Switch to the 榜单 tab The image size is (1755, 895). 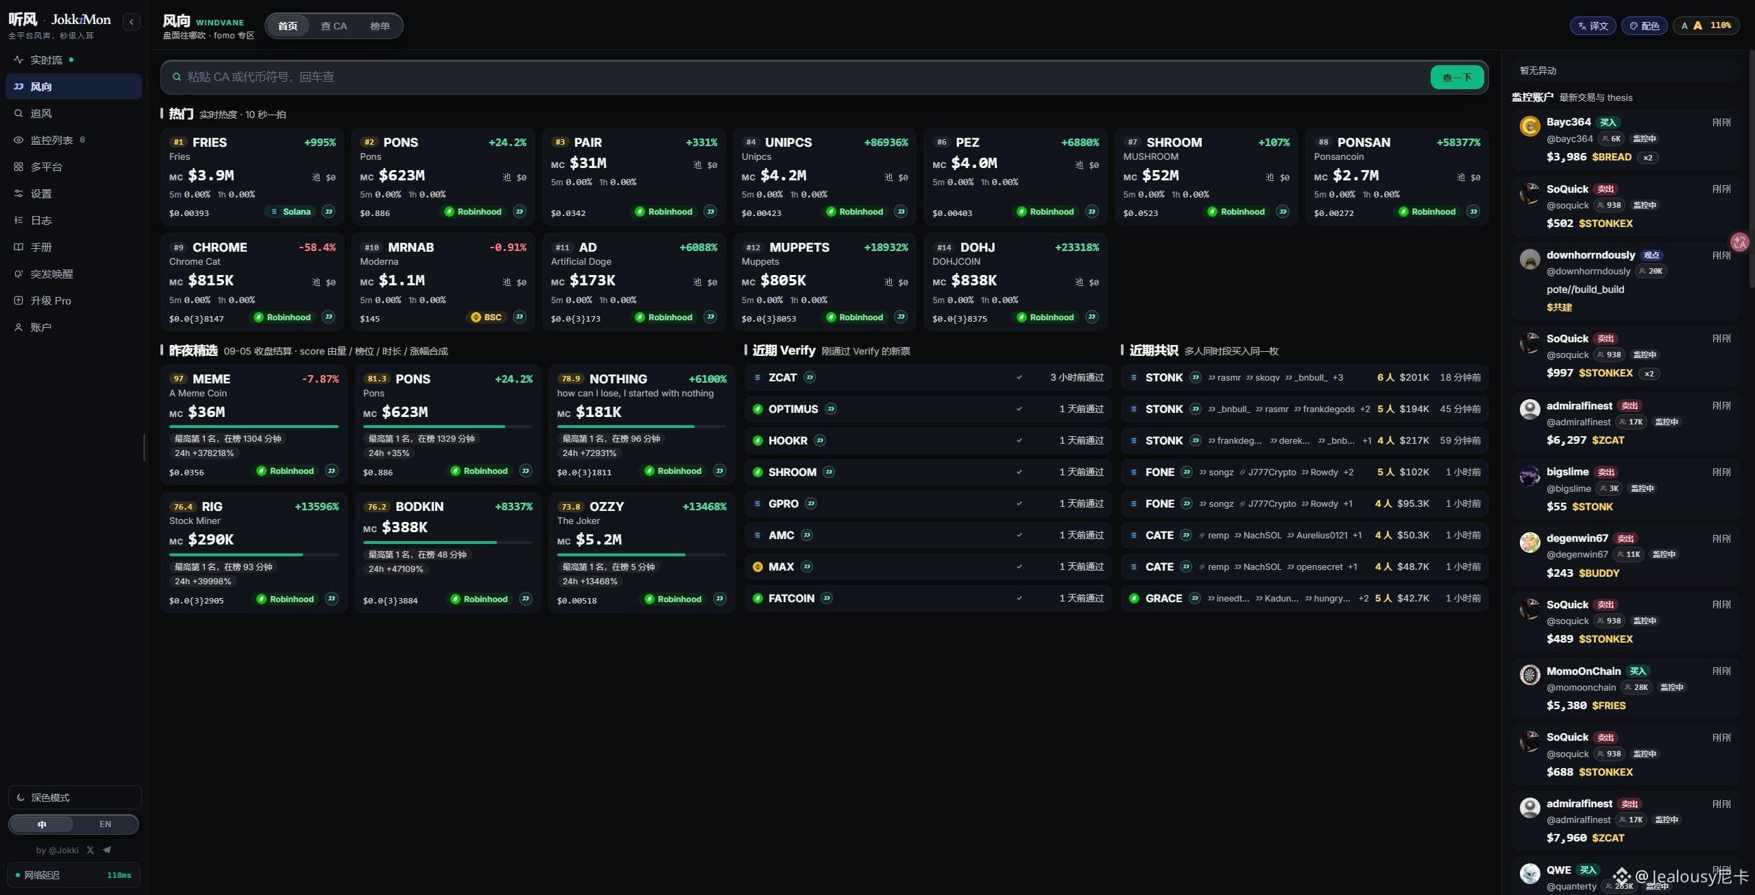(380, 26)
